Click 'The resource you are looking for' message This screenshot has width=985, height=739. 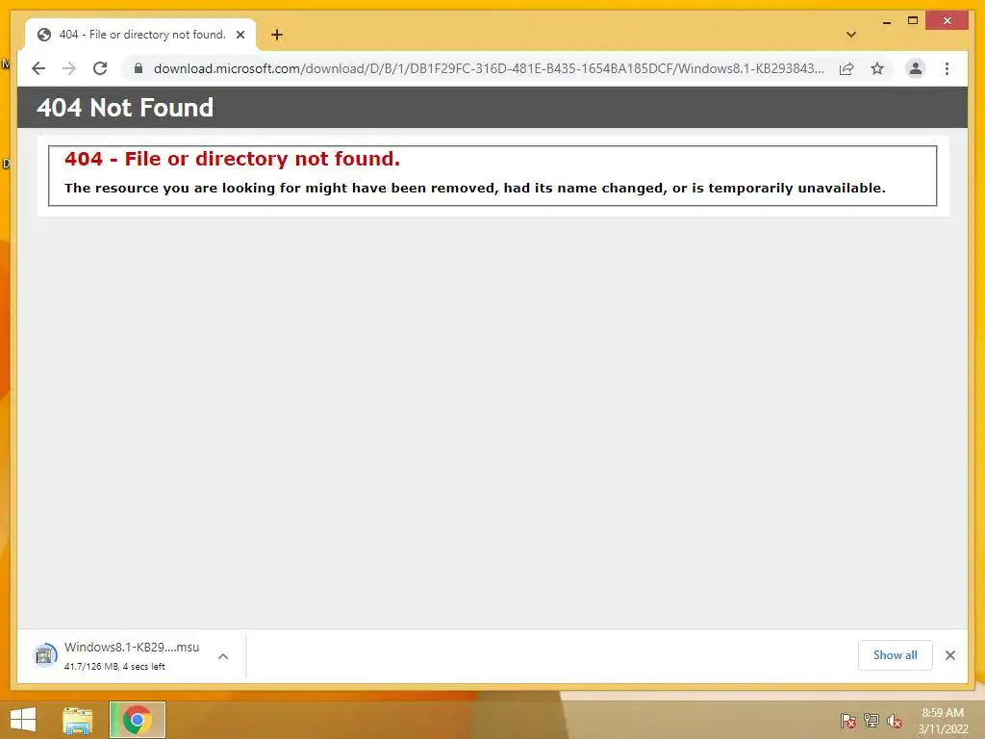click(475, 188)
